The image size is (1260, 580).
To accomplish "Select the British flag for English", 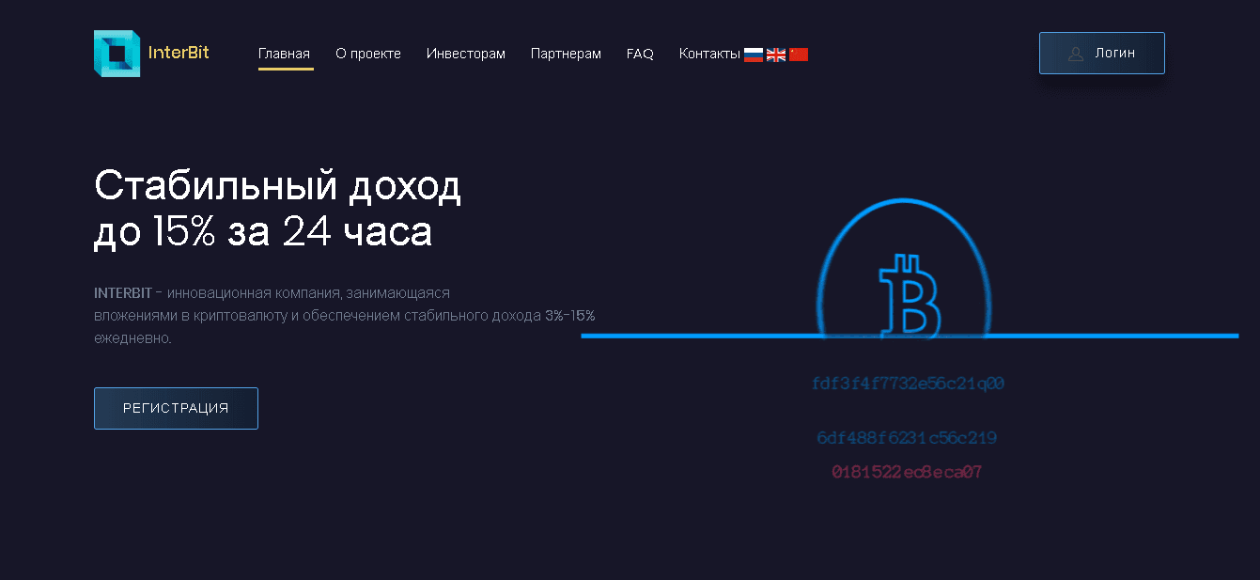I will pyautogui.click(x=776, y=55).
